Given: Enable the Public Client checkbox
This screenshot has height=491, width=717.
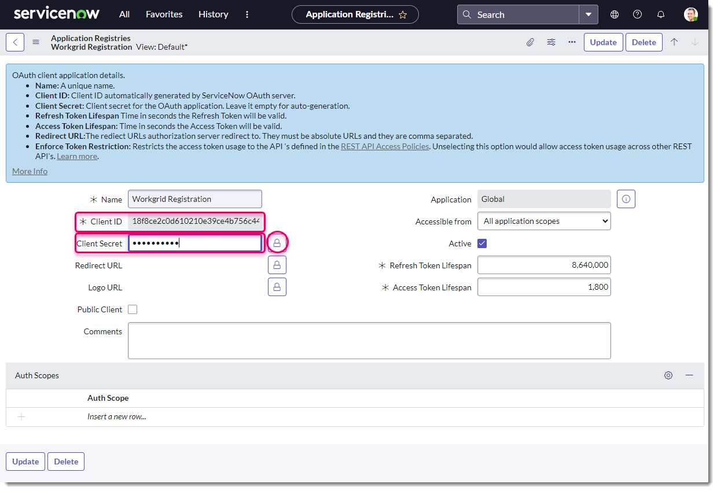Looking at the screenshot, I should 133,309.
